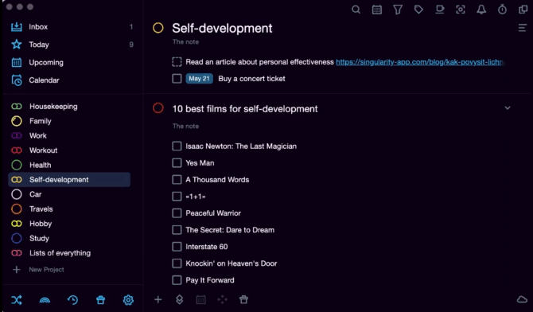Click the duplicate windows icon at top right
The width and height of the screenshot is (533, 312).
pos(523,10)
